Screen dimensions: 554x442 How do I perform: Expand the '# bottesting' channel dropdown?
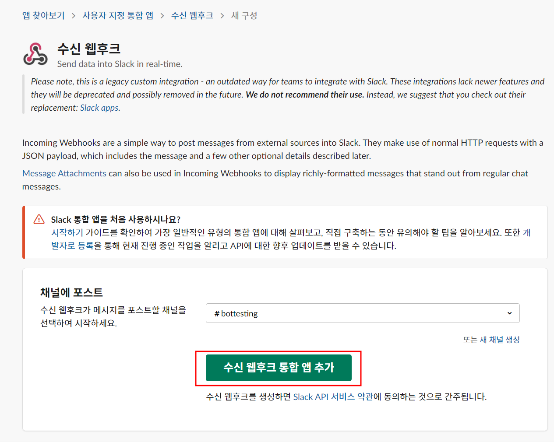pyautogui.click(x=363, y=313)
